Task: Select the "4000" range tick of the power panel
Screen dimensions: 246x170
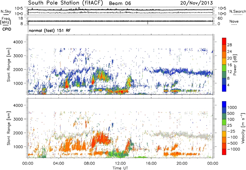Action: [18, 42]
